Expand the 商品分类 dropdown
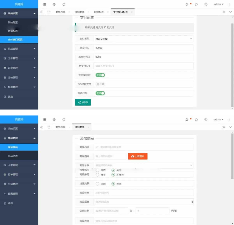234x225 pixels. click(x=143, y=165)
